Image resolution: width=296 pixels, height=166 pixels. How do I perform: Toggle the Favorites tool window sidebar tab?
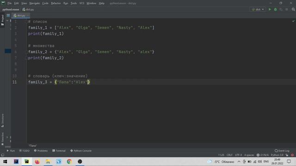tap(2, 139)
